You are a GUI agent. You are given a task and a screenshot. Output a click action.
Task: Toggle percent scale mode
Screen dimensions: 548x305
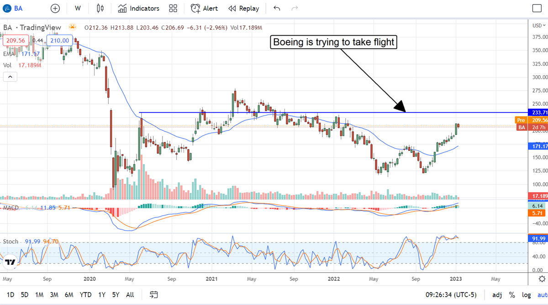pos(512,295)
